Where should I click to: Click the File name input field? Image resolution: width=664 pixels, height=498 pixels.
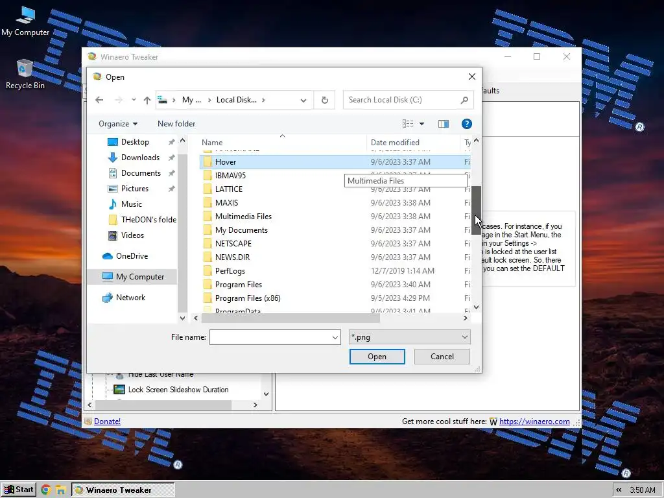click(270, 337)
